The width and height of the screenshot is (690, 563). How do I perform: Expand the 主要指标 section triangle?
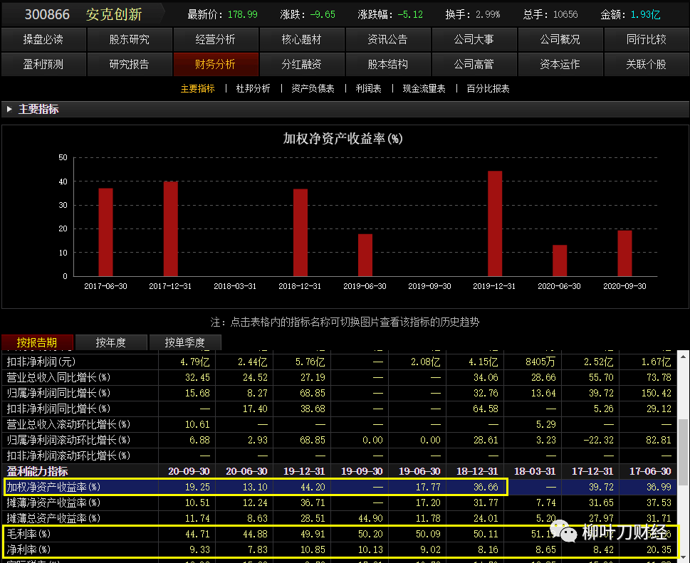coord(9,109)
